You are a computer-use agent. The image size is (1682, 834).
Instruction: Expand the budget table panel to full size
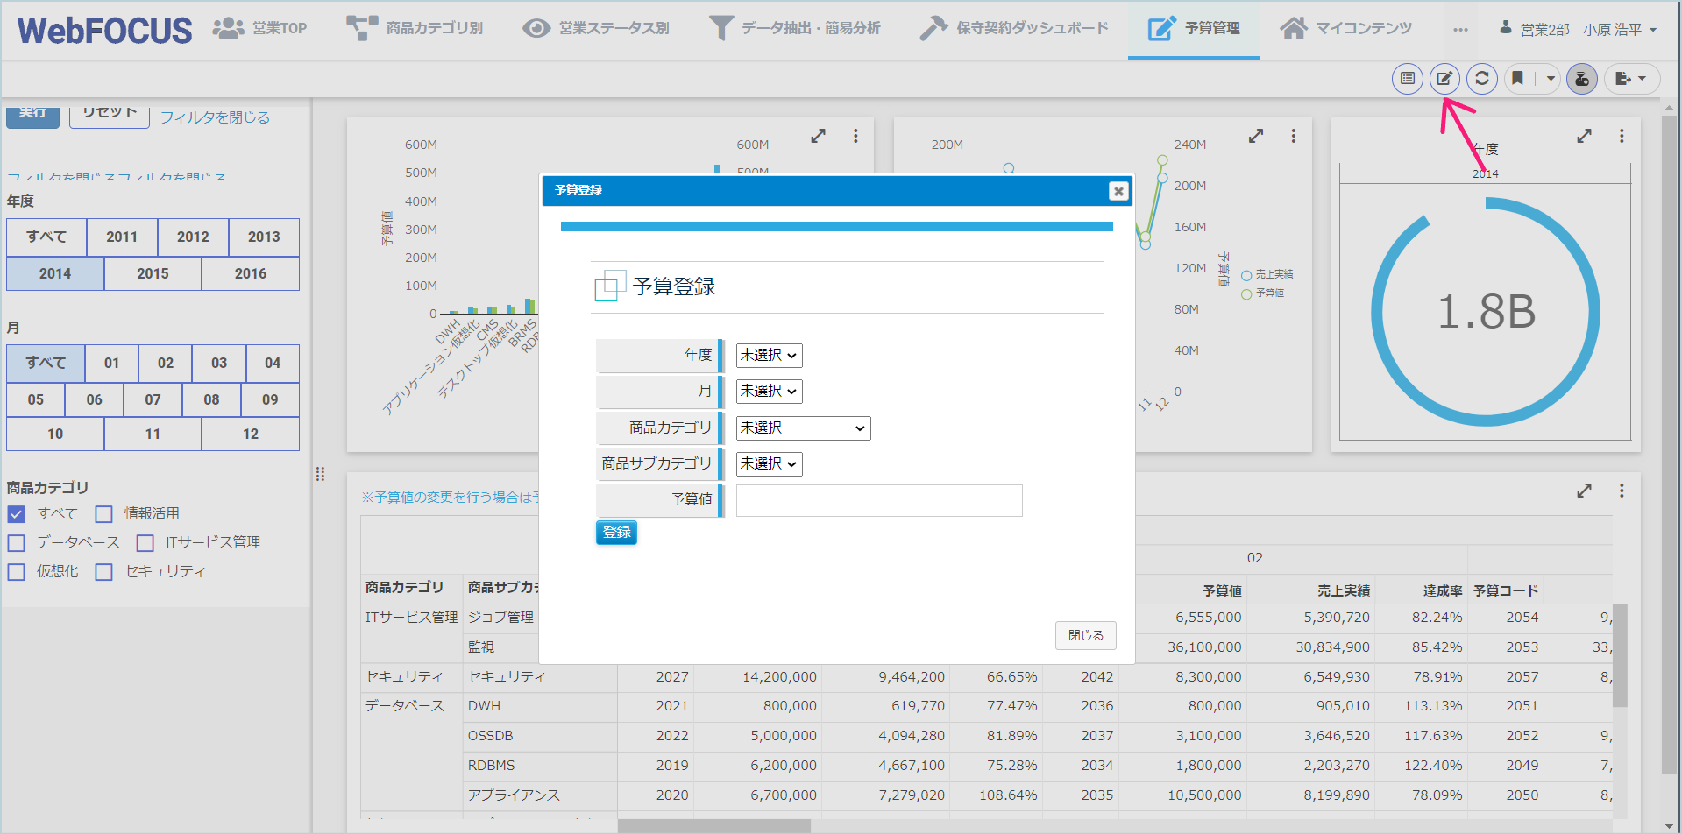click(1584, 491)
